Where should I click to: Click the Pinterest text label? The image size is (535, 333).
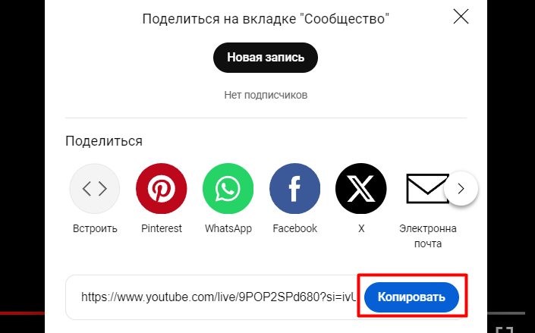pos(162,228)
